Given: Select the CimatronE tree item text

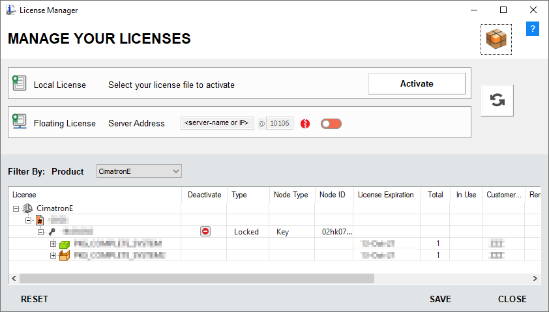Looking at the screenshot, I should tap(55, 208).
